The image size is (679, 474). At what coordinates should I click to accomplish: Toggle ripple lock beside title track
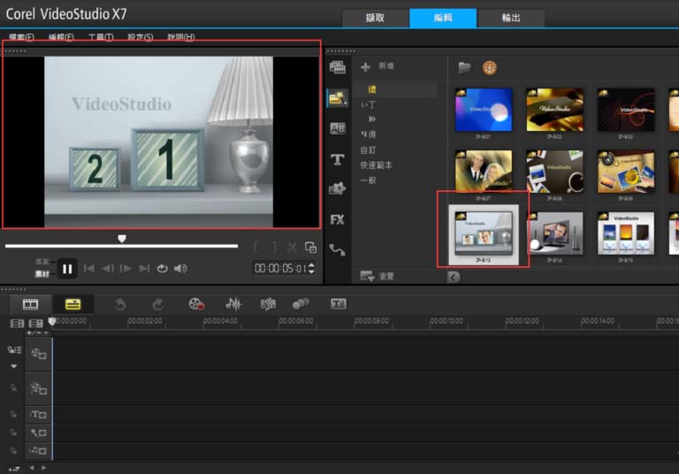point(14,414)
